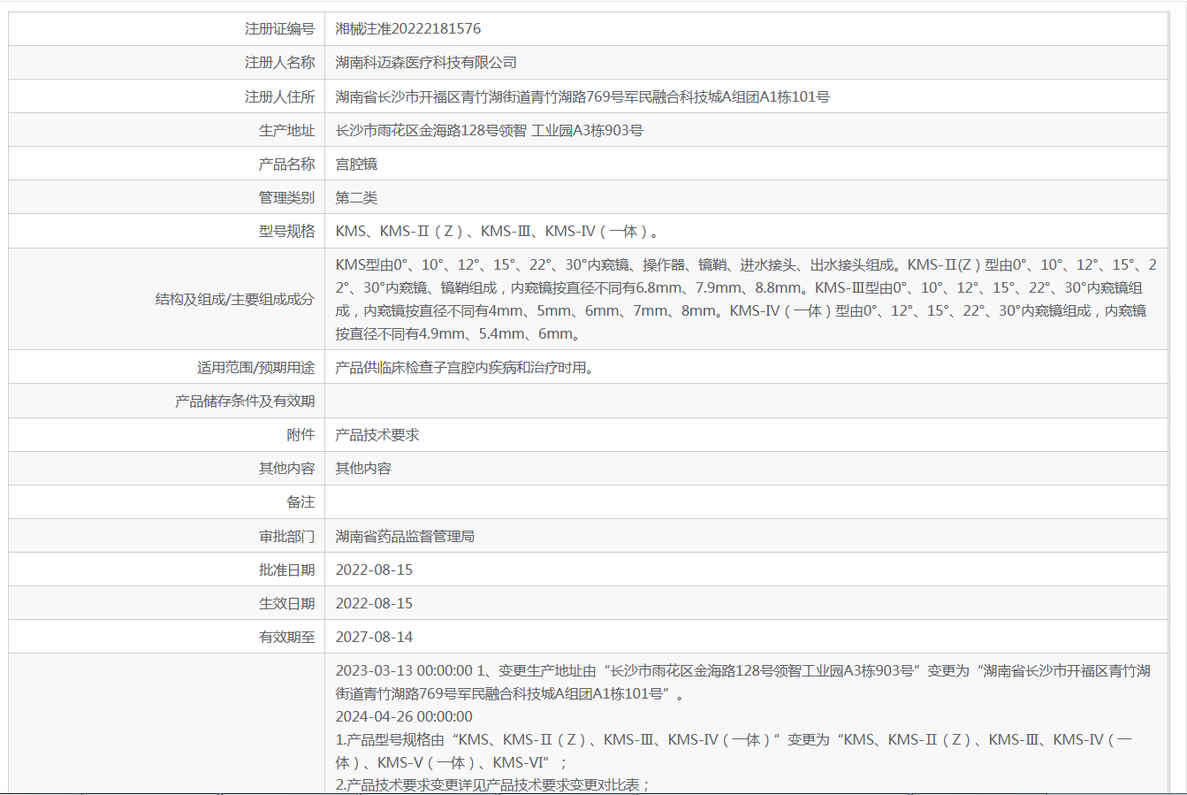The width and height of the screenshot is (1187, 795).
Task: Click the change note starting 2023-03-13 00:00:00
Action: point(742,682)
